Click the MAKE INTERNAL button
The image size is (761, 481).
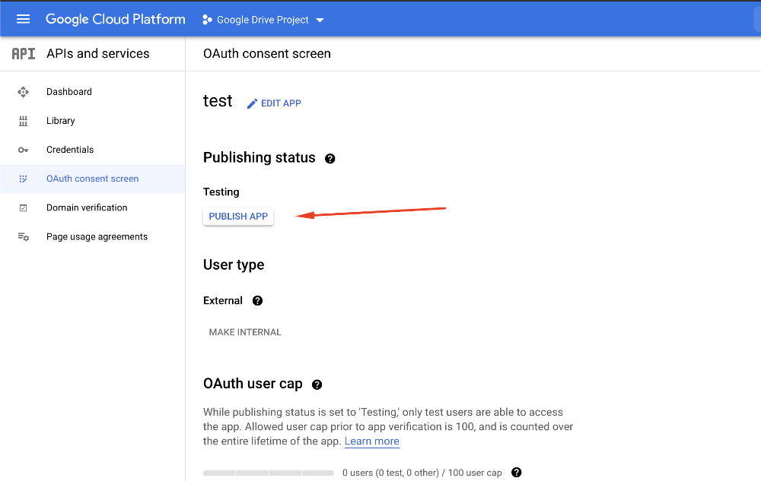click(x=245, y=332)
